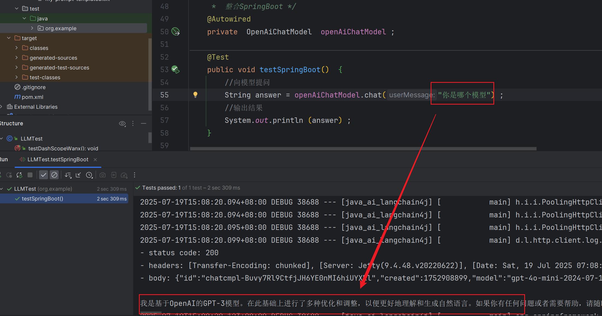Click the project tree vertical scrollbar
Image resolution: width=602 pixels, height=316 pixels.
pos(150,74)
